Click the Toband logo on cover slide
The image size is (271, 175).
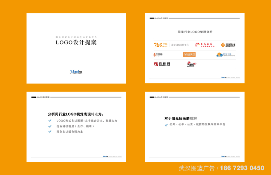coord(76,72)
